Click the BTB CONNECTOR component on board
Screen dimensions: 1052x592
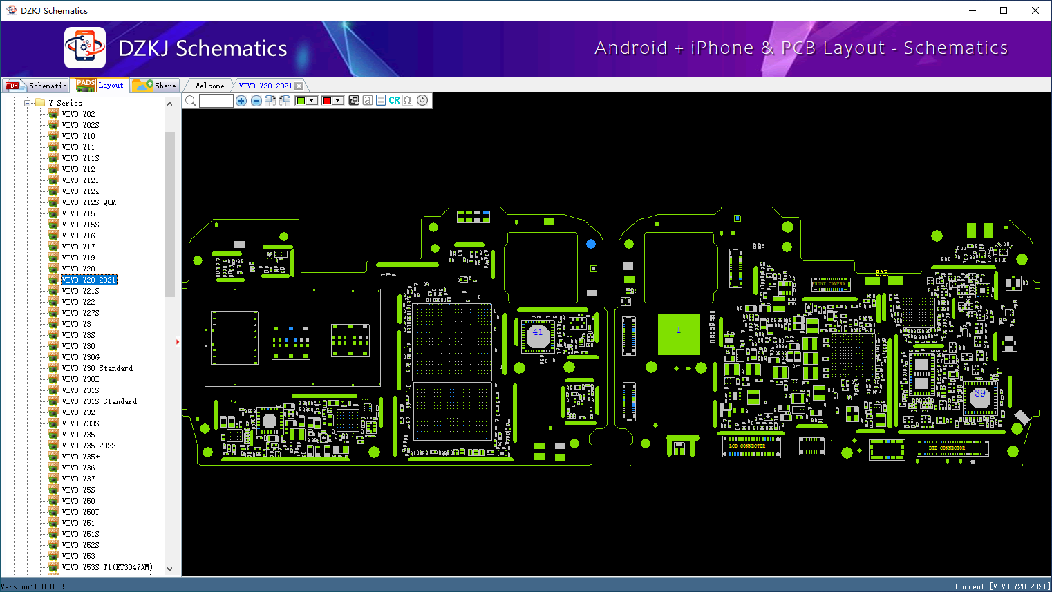coord(952,448)
